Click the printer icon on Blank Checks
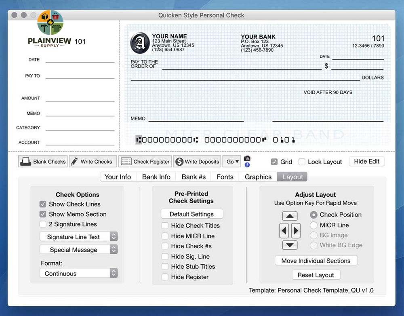This screenshot has height=316, width=404. click(25, 162)
